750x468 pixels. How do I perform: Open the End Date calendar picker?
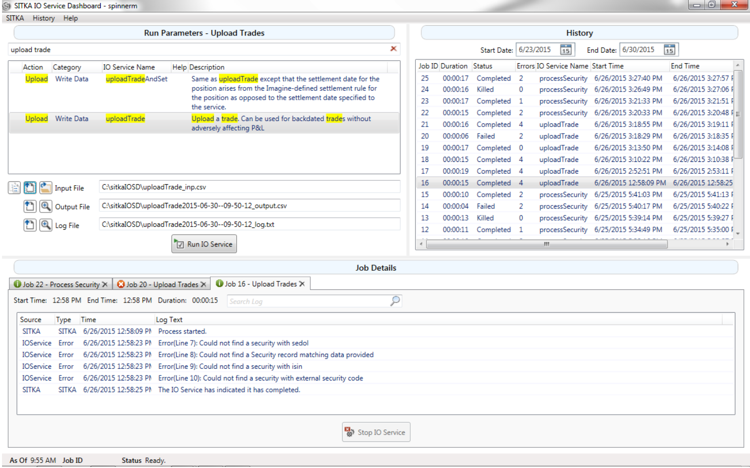pyautogui.click(x=669, y=50)
